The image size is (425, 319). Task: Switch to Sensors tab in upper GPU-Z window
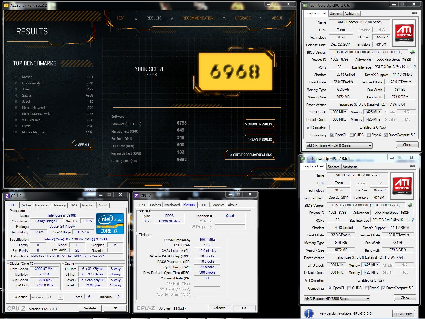(x=335, y=14)
